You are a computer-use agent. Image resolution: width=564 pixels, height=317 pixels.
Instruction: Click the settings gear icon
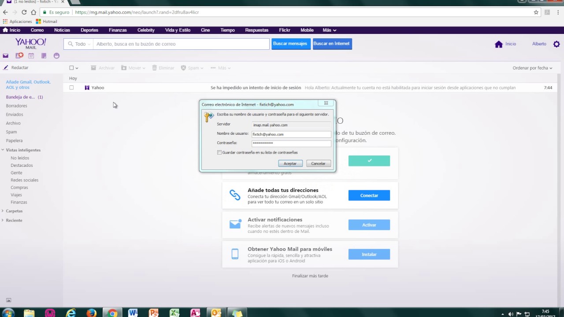coord(557,44)
